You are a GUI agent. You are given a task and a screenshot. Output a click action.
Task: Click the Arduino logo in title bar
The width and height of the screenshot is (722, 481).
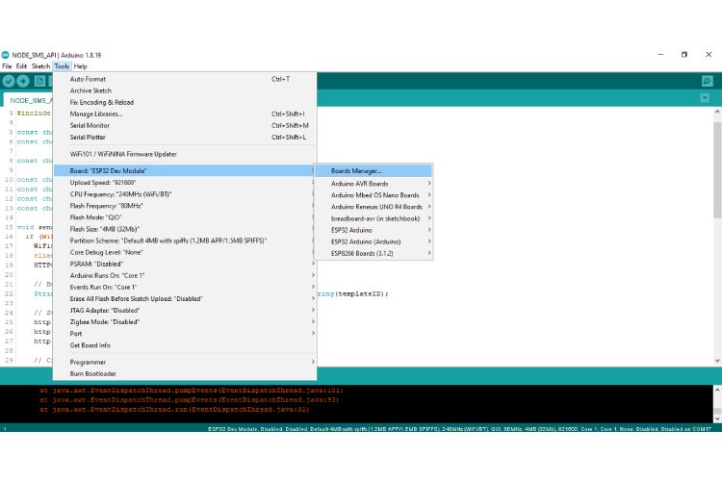6,55
